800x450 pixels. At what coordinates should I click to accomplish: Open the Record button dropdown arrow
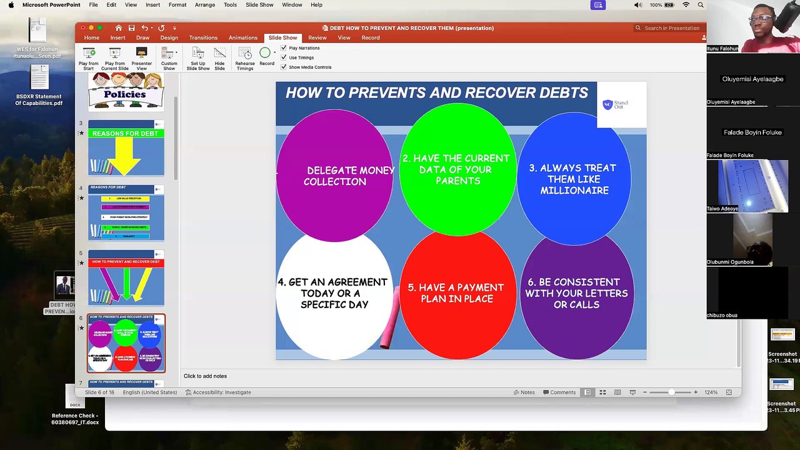click(x=275, y=52)
